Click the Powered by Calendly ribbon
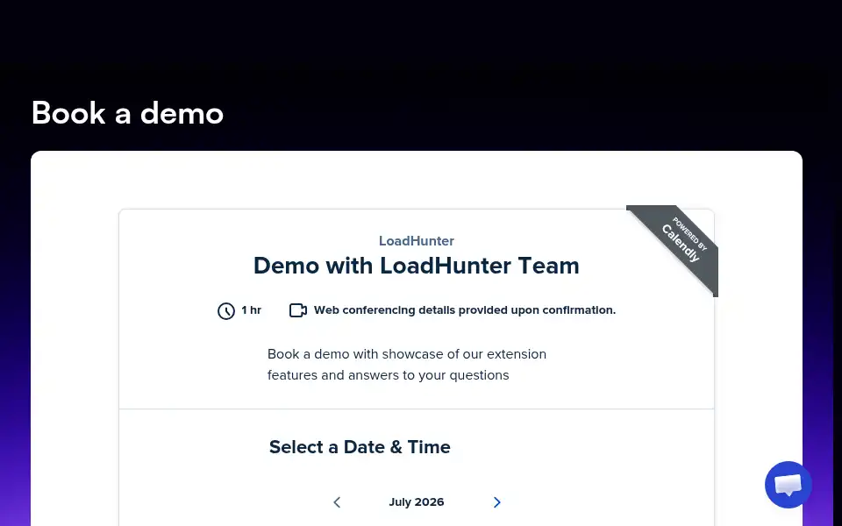 coord(681,243)
